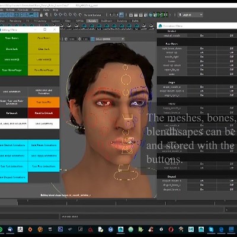237x237 pixels.
Task: Open Skype from the taskbar
Action: tap(211, 229)
